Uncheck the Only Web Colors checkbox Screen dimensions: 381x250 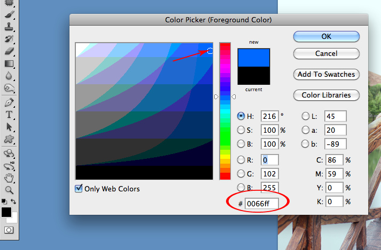tap(80, 188)
